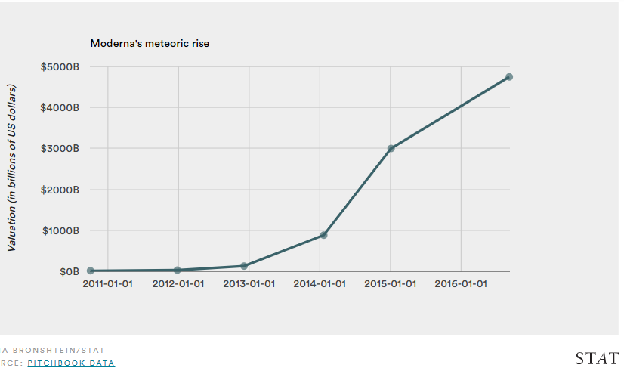The width and height of the screenshot is (624, 371).
Task: Click the $3000B y-axis label
Action: pos(60,149)
